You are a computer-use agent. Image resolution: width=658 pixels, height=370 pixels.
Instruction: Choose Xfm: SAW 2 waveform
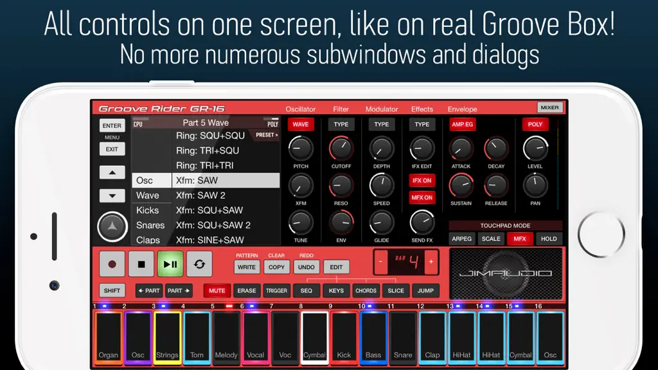click(x=226, y=195)
